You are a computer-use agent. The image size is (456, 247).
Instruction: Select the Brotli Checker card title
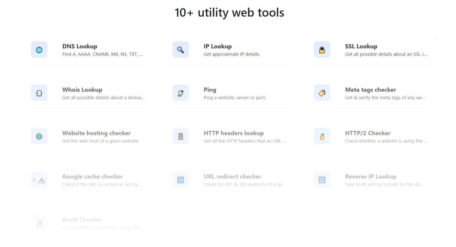pos(82,220)
